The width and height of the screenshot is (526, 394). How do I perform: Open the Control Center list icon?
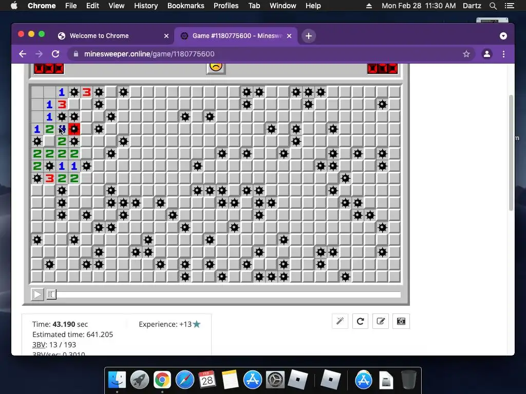(509, 6)
